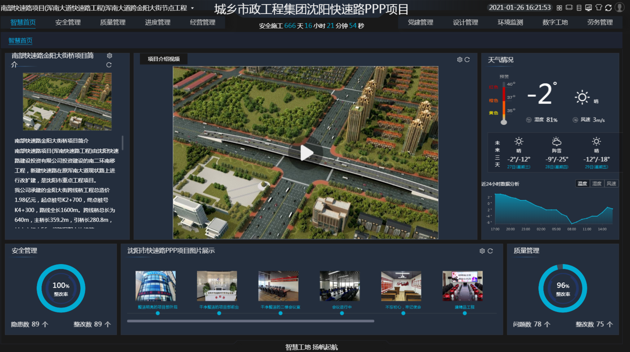Click the 隐患数 89 个 value
Image resolution: width=630 pixels, height=352 pixels.
tap(29, 324)
